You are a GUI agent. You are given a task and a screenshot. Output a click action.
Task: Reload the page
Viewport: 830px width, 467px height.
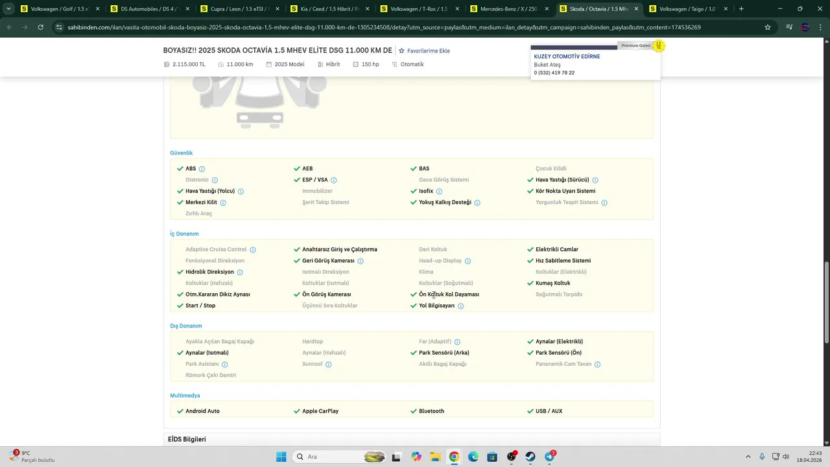(40, 27)
